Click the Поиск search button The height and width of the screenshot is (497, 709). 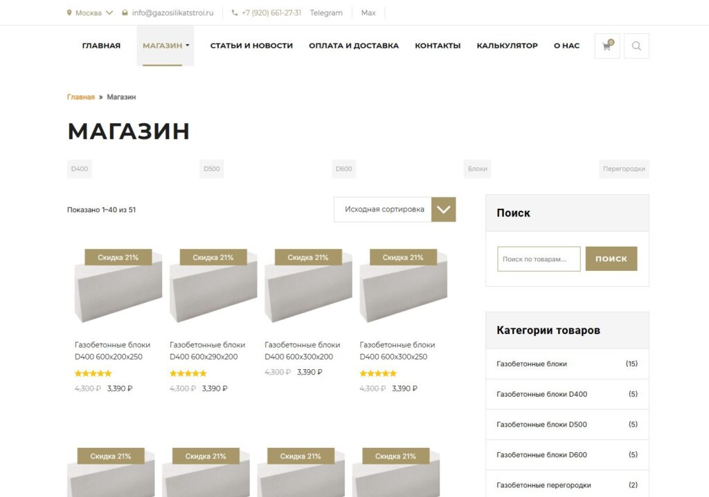coord(611,259)
